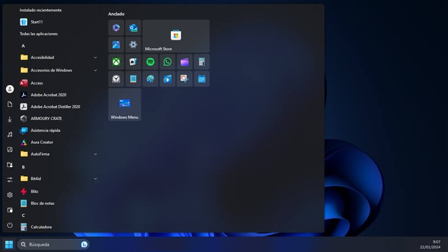The width and height of the screenshot is (448, 252).
Task: Open the Snipping Tool pinned tile
Action: tap(185, 79)
